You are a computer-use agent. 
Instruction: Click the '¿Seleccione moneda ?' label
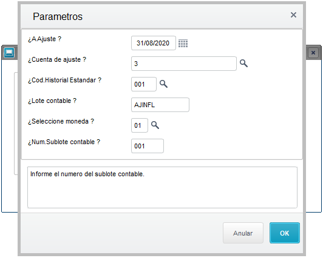(61, 121)
